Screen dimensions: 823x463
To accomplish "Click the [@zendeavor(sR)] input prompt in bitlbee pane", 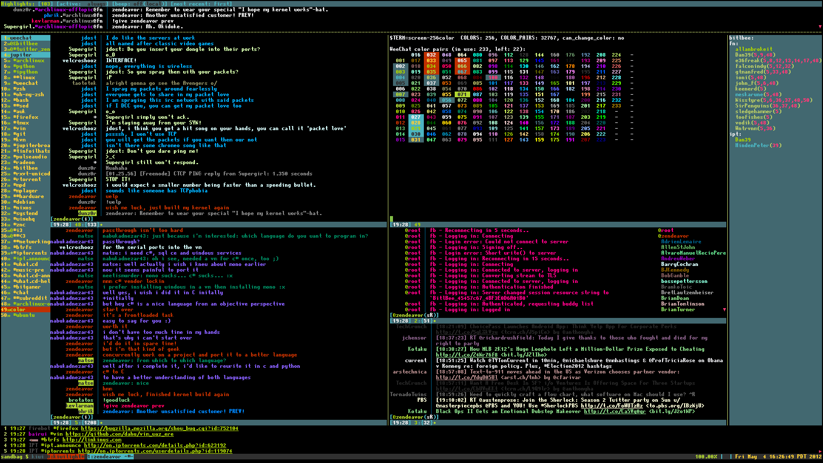I will [414, 315].
